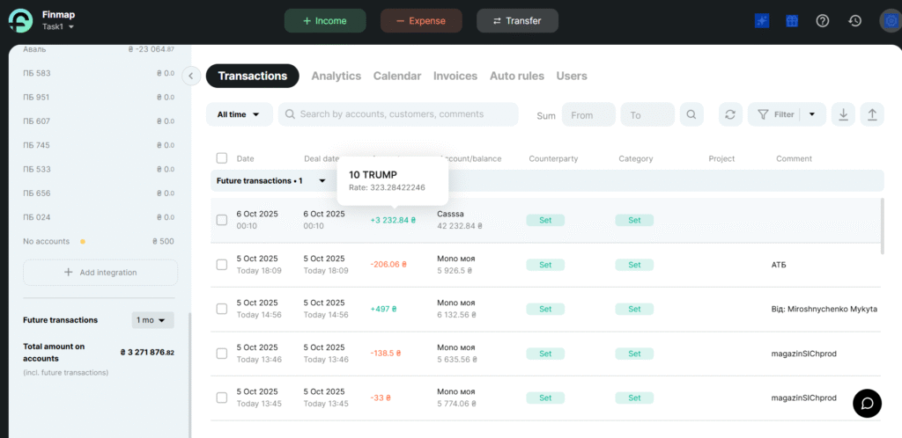Open the All time period dropdown
The width and height of the screenshot is (902, 438).
pyautogui.click(x=239, y=114)
